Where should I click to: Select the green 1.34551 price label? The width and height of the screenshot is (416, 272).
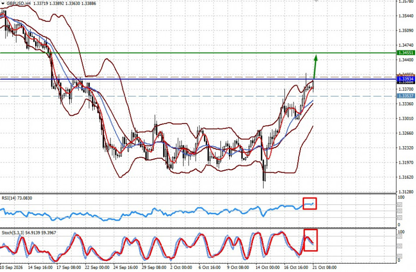pos(406,53)
